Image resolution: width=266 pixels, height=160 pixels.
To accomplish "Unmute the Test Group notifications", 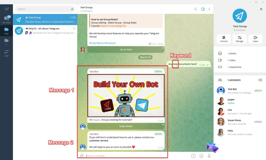I will 224,39.
